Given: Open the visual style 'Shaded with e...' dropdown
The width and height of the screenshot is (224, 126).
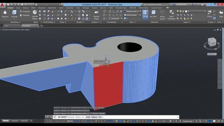Looking at the screenshot, I should click(x=132, y=12).
